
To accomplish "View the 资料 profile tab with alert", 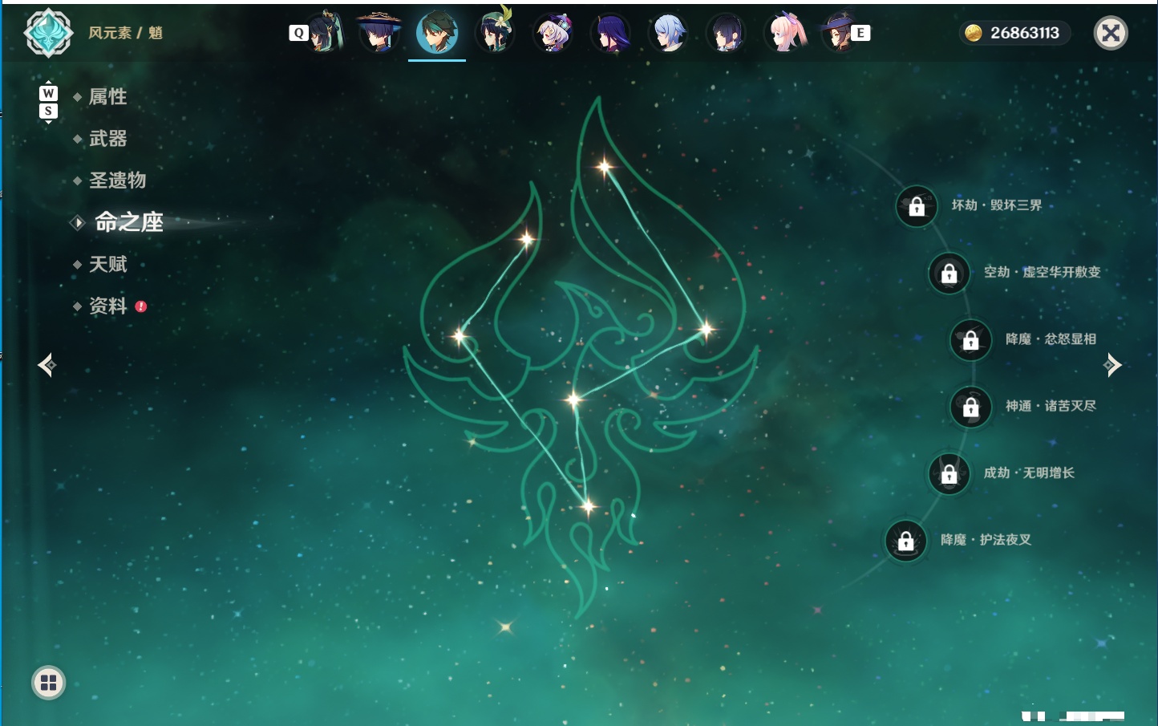I will 109,306.
